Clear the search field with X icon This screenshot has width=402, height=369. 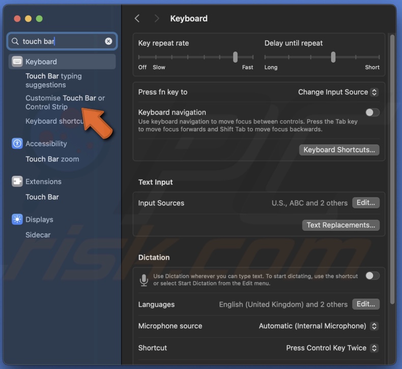(108, 41)
